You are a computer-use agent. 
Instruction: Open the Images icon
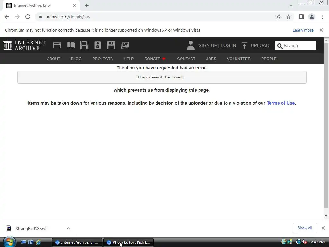point(125,45)
